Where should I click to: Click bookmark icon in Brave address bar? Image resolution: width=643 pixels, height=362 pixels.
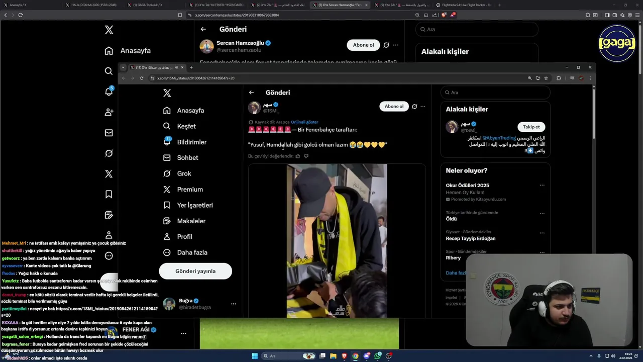(x=180, y=15)
